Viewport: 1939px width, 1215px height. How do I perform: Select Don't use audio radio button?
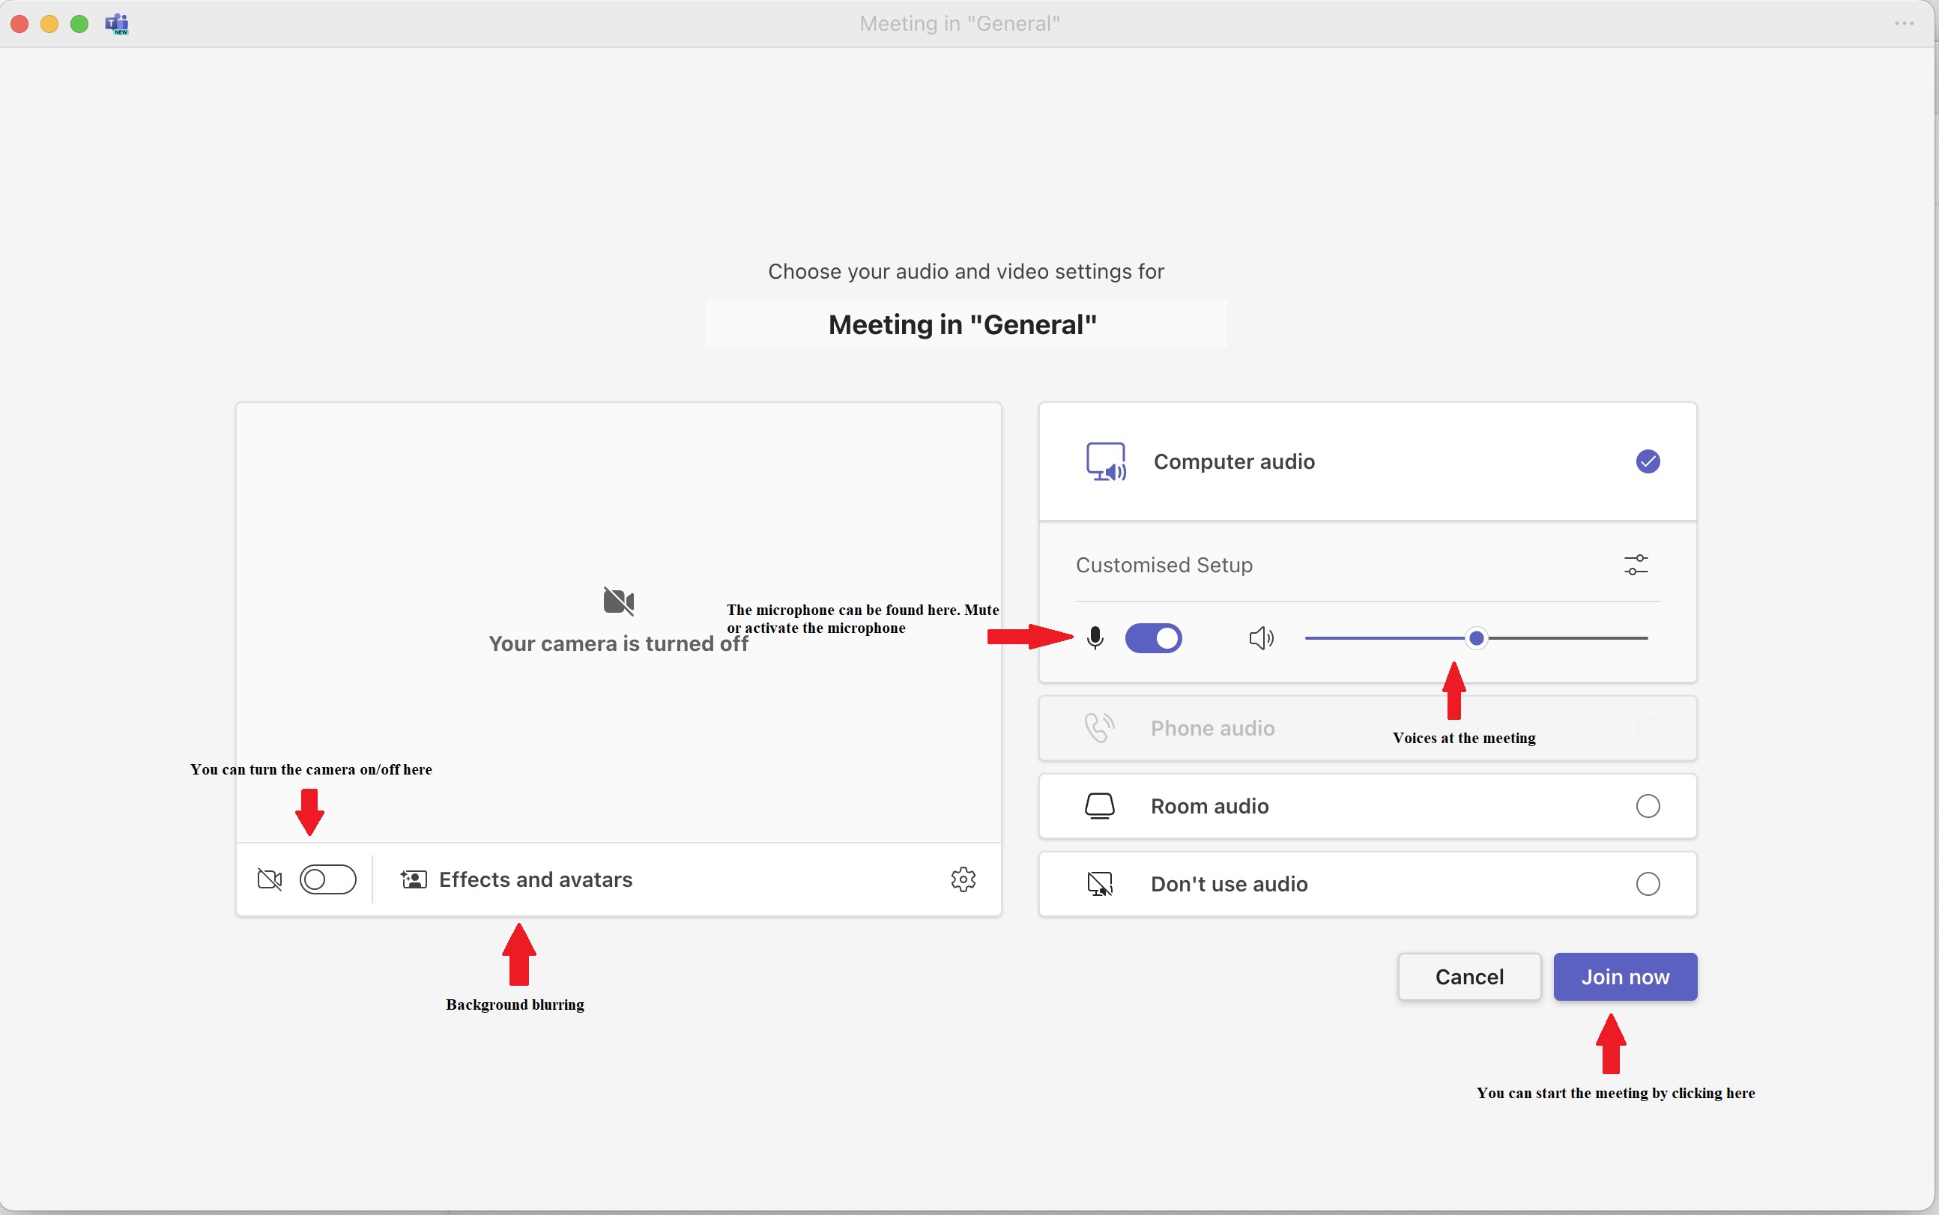pyautogui.click(x=1648, y=884)
